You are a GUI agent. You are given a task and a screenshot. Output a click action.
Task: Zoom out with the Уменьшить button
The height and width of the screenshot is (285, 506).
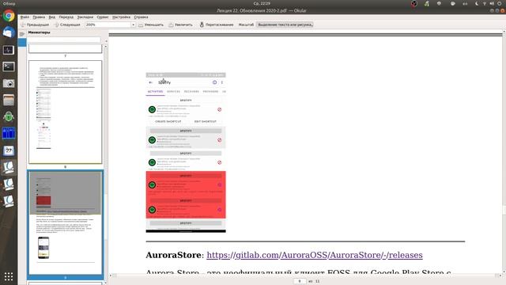pos(151,25)
